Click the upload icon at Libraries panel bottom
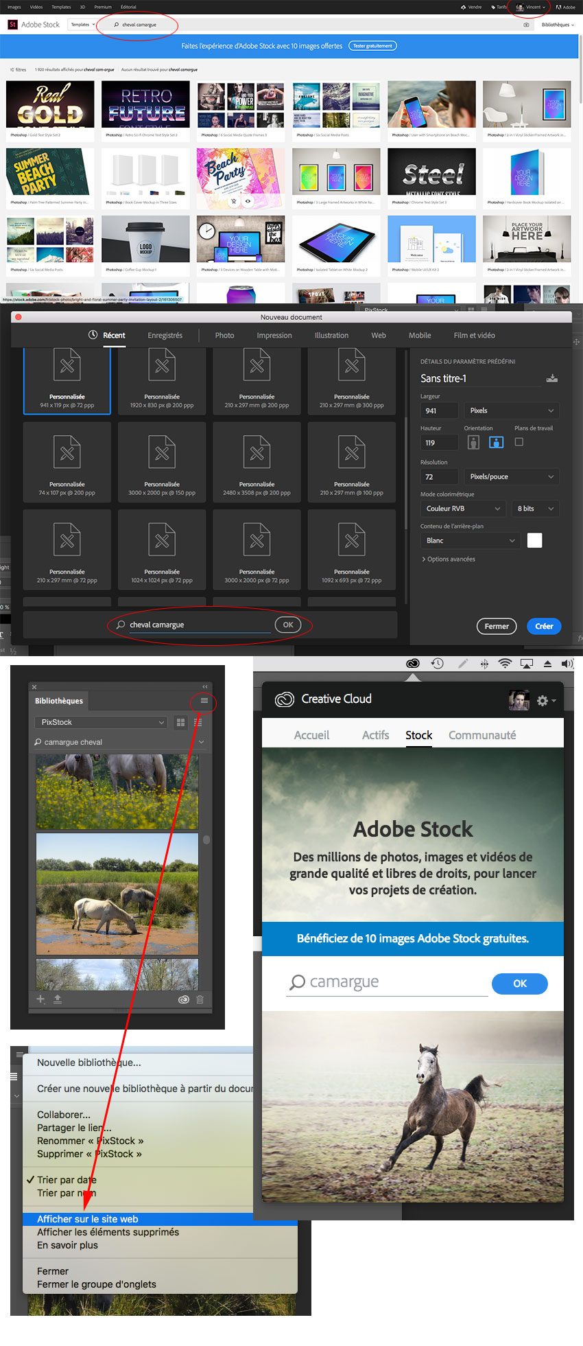This screenshot has height=1346, width=583. [x=58, y=999]
